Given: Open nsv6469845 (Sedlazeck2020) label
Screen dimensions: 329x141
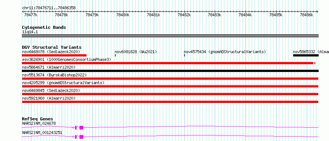Looking at the screenshot, I should [51, 90].
